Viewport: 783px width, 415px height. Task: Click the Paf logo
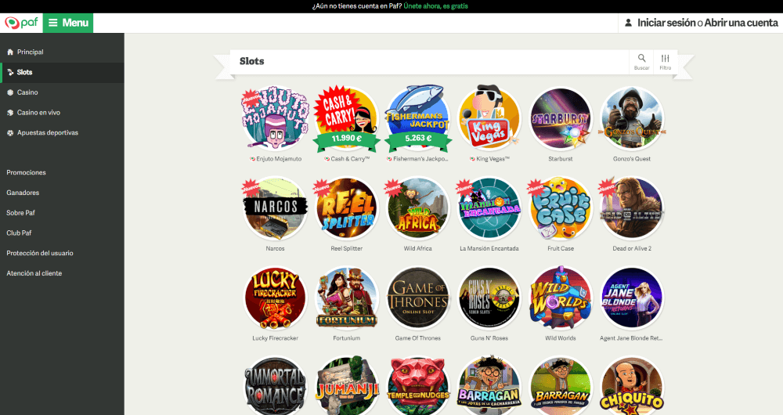[21, 23]
